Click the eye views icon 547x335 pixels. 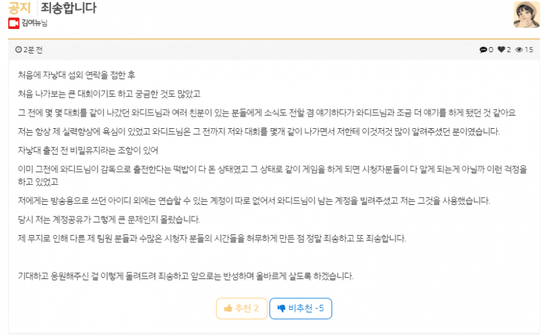pos(519,50)
